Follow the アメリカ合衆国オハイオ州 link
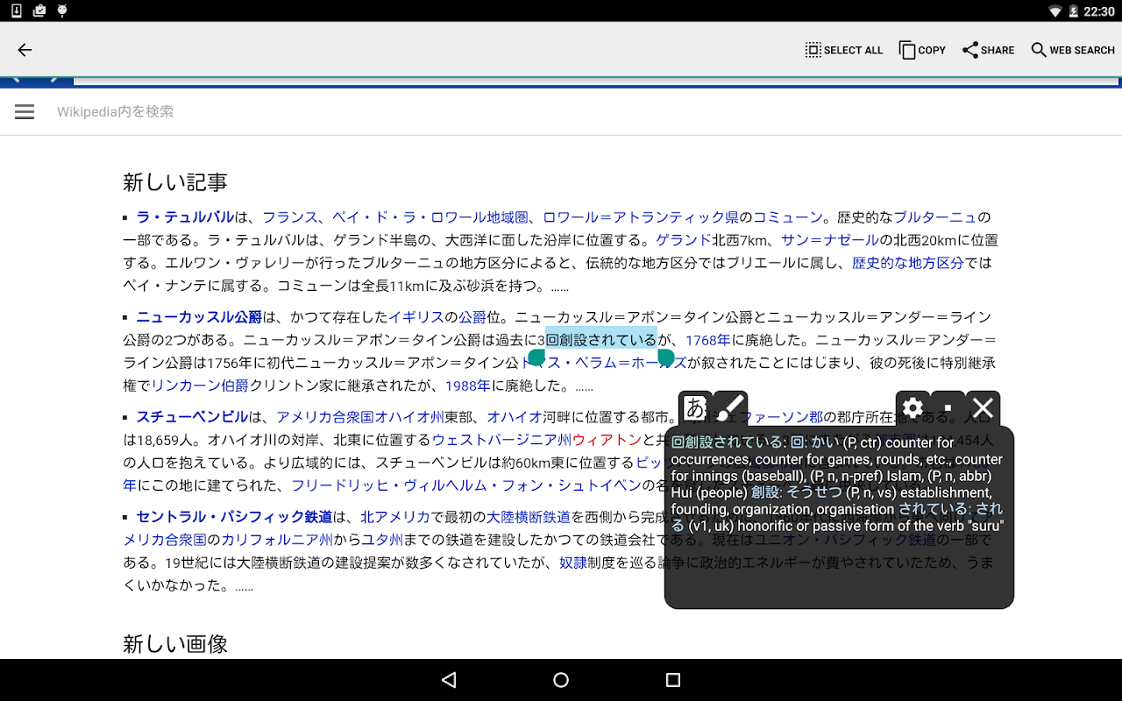The height and width of the screenshot is (701, 1122). click(360, 417)
